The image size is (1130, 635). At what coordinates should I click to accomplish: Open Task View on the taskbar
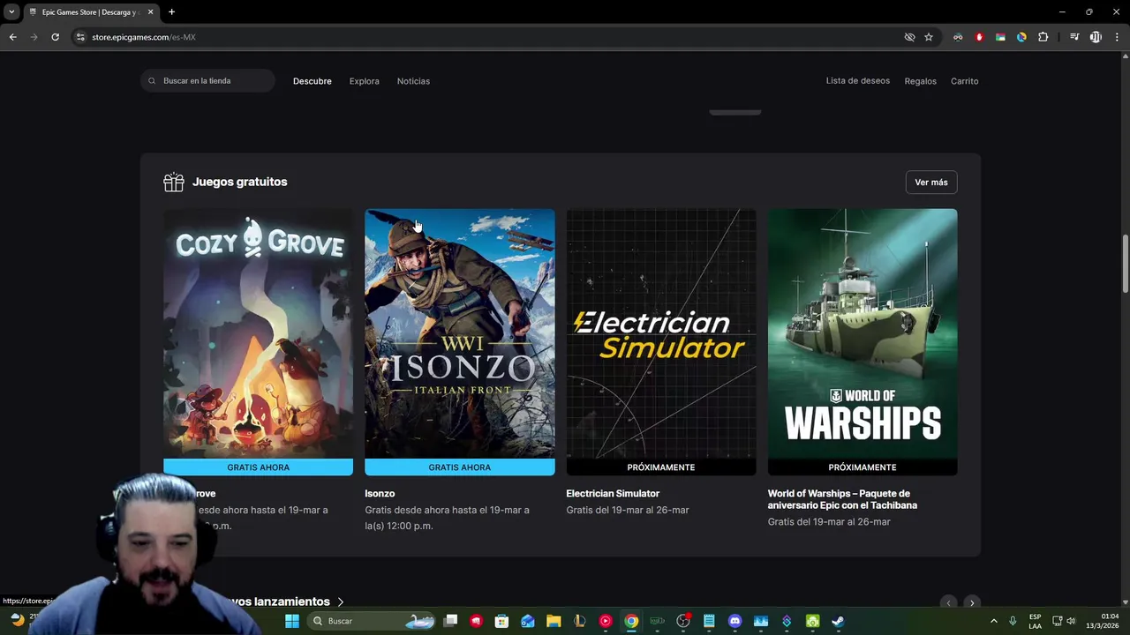coord(451,621)
